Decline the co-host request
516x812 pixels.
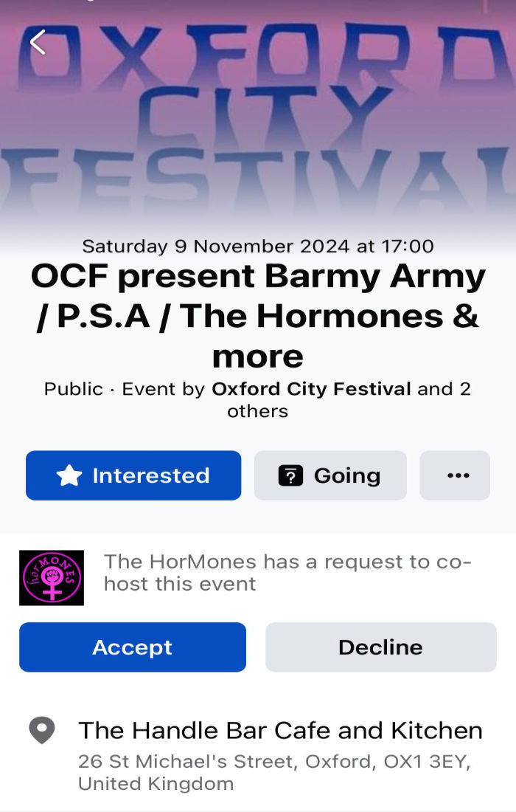[380, 647]
